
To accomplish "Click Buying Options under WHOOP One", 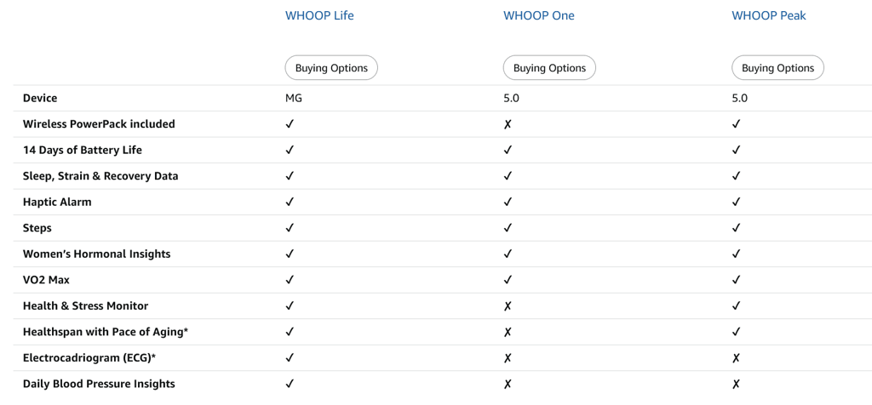I will (x=549, y=68).
